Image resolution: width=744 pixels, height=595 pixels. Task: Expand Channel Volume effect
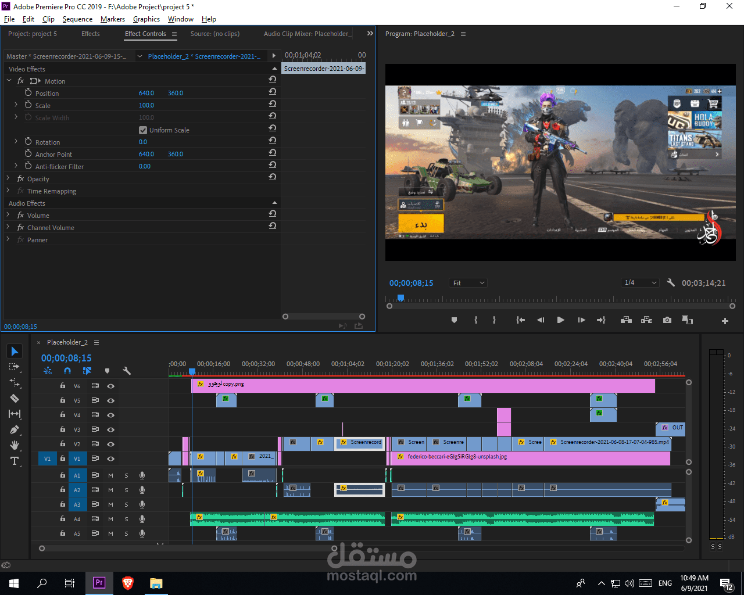pyautogui.click(x=8, y=227)
